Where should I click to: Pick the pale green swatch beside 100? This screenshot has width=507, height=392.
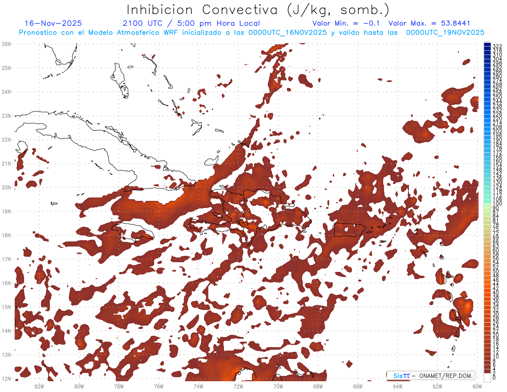point(488,205)
